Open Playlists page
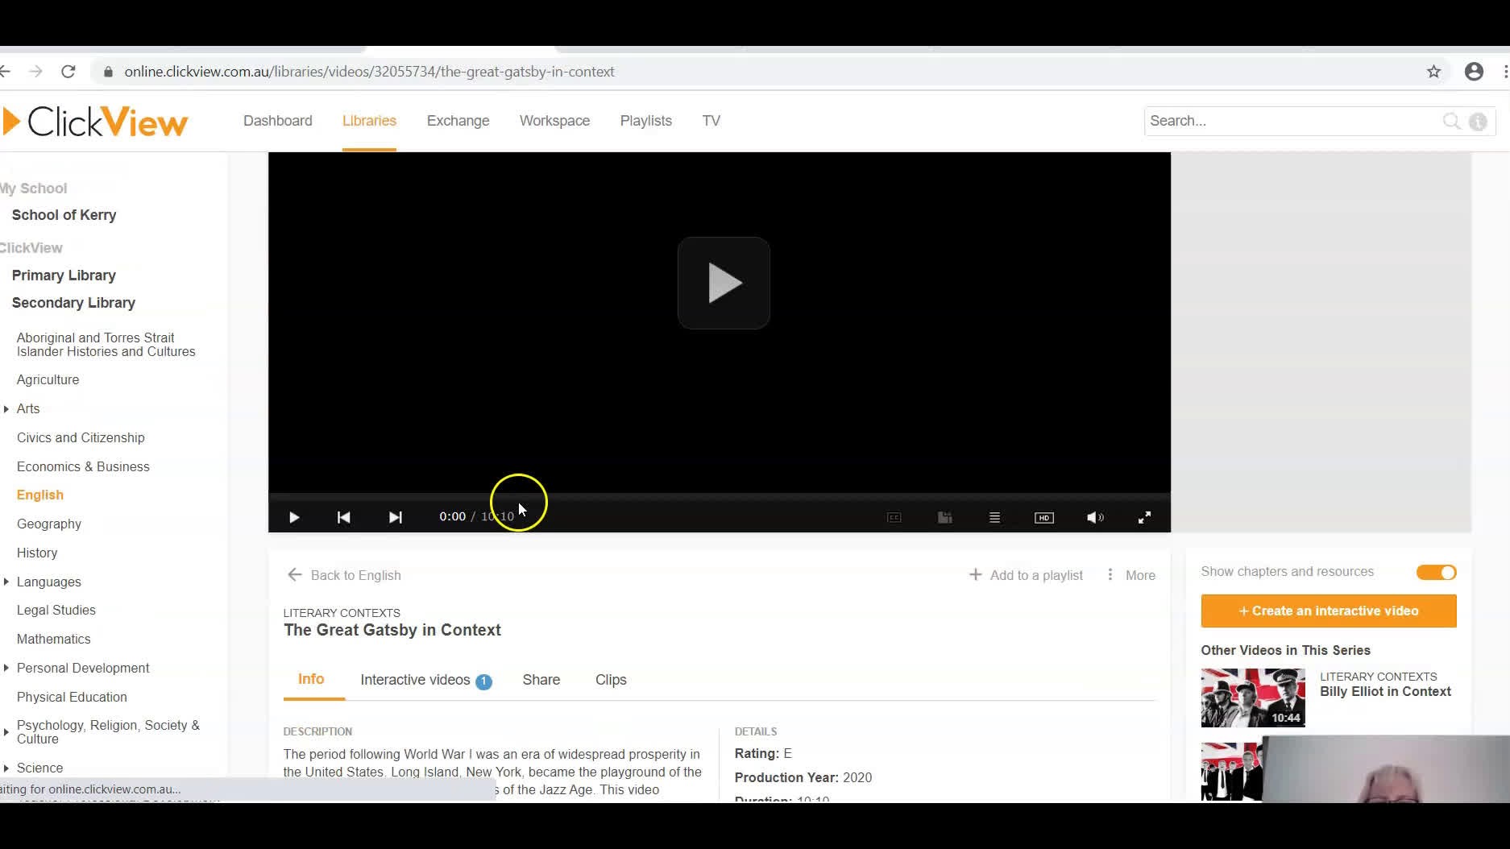The image size is (1510, 849). pyautogui.click(x=645, y=121)
